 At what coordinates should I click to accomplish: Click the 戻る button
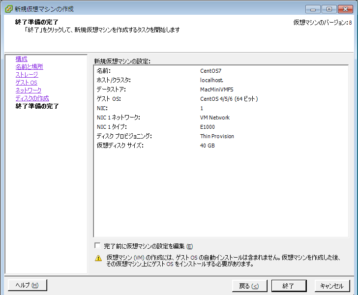[x=249, y=286]
